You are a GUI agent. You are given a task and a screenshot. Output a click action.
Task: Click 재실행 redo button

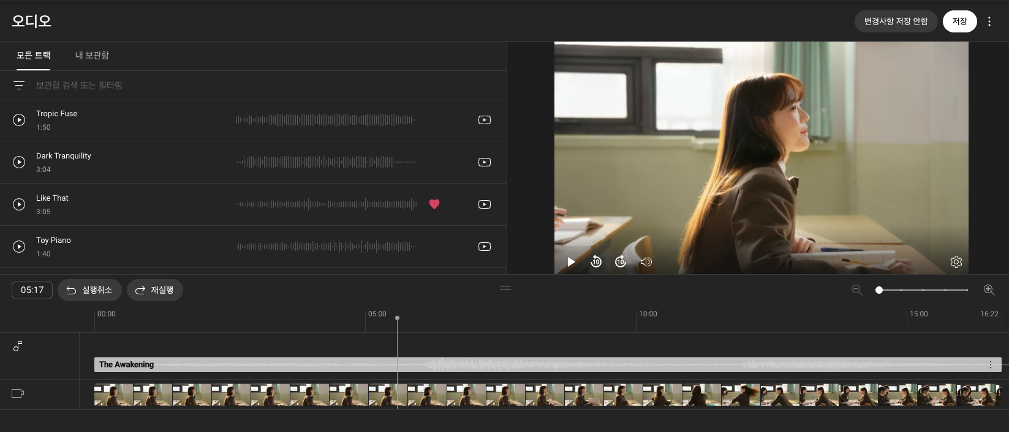coord(155,290)
